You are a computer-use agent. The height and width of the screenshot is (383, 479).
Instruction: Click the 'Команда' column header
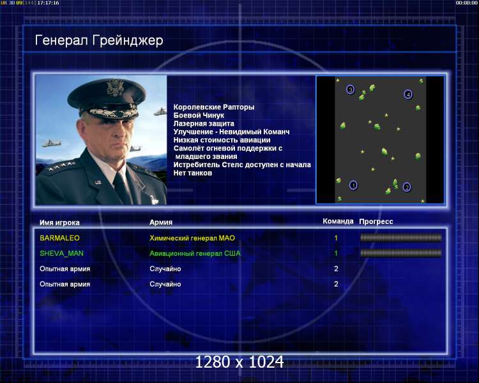[x=338, y=222]
